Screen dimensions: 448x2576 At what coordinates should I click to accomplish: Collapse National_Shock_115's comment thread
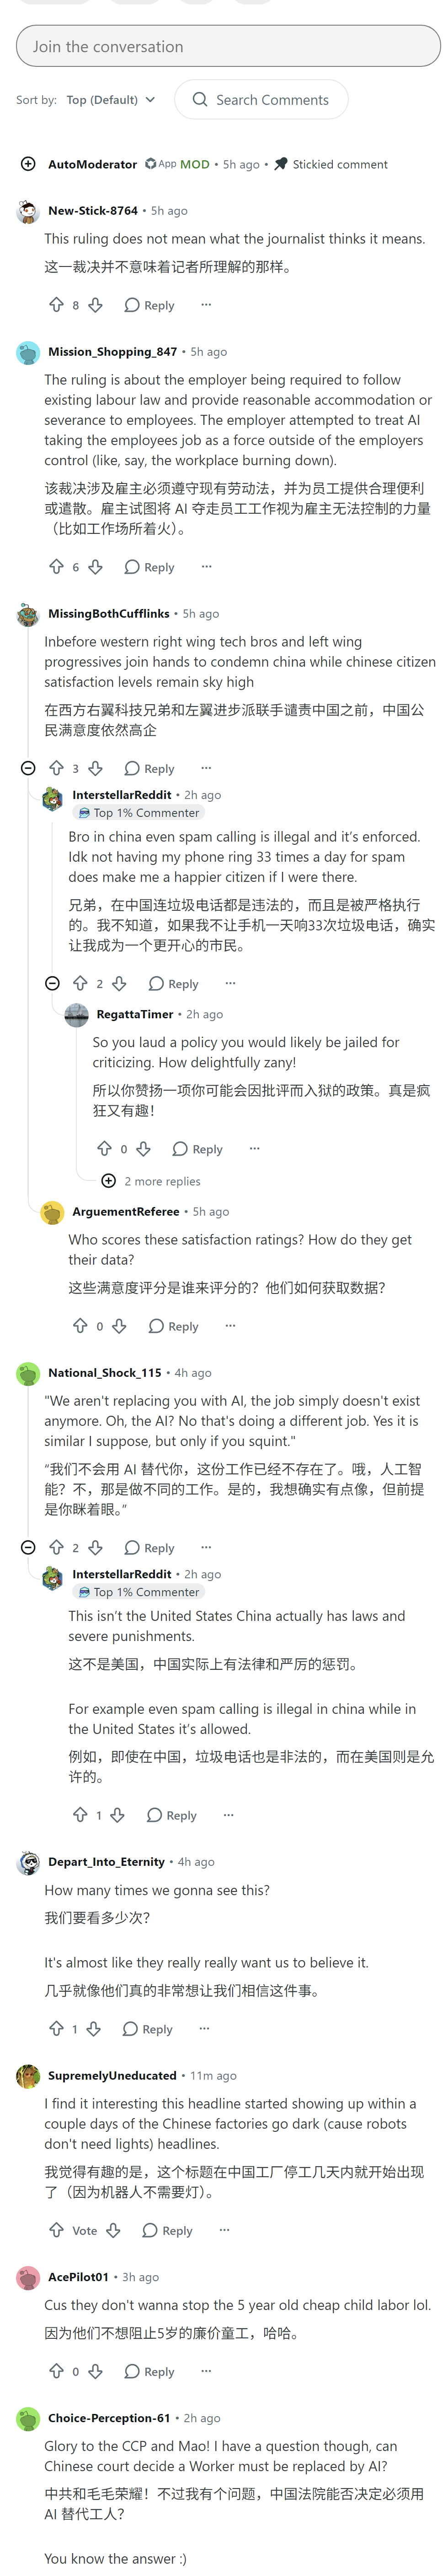[28, 1548]
